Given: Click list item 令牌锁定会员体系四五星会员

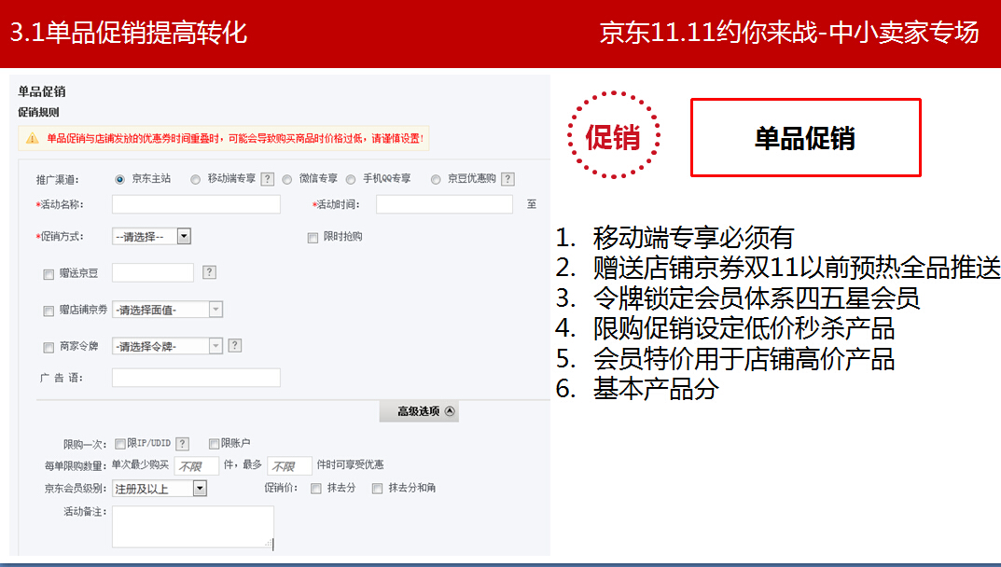Looking at the screenshot, I should click(x=757, y=298).
